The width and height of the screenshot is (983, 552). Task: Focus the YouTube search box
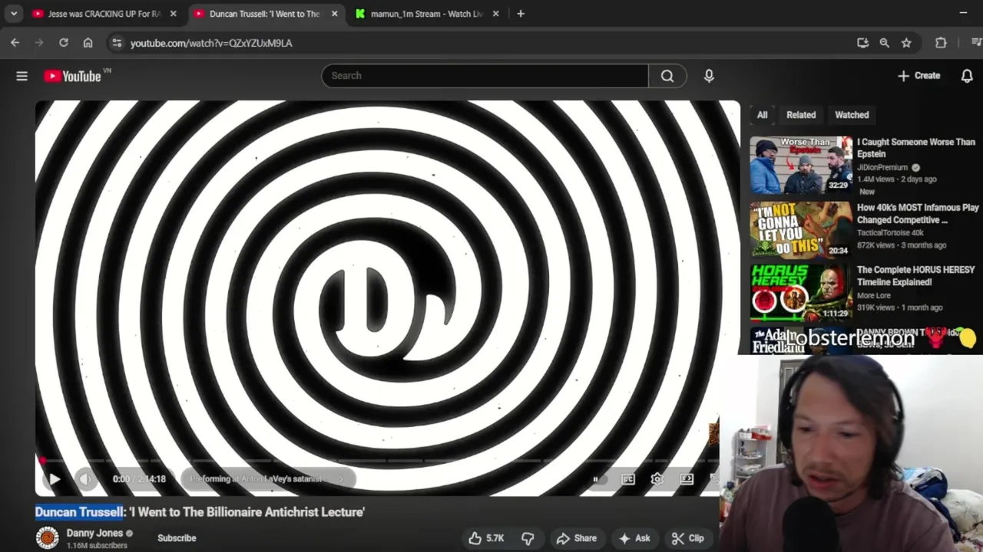tap(485, 76)
